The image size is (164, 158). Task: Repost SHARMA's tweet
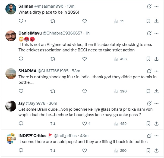tap(53, 91)
